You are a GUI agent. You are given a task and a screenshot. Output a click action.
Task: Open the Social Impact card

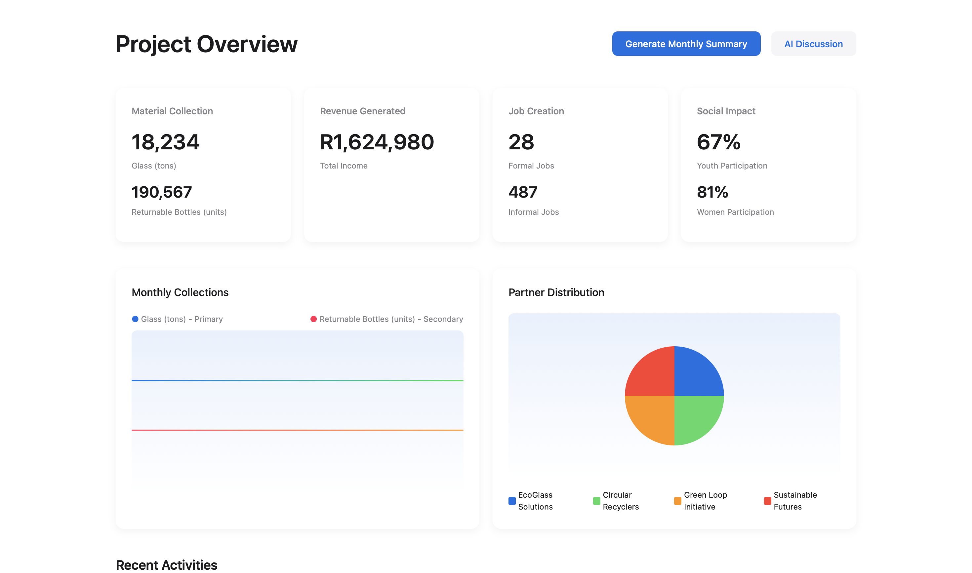[x=768, y=164]
